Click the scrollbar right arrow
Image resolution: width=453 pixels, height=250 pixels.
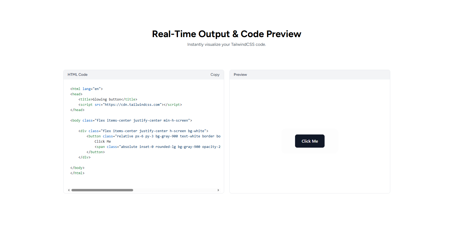pos(218,190)
